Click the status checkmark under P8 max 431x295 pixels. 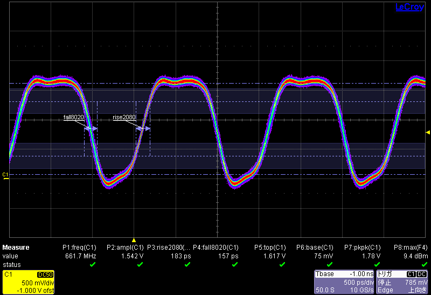[424, 265]
